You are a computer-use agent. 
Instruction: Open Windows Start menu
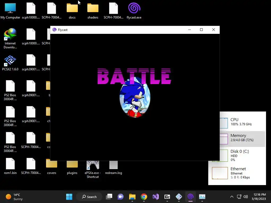(69, 197)
